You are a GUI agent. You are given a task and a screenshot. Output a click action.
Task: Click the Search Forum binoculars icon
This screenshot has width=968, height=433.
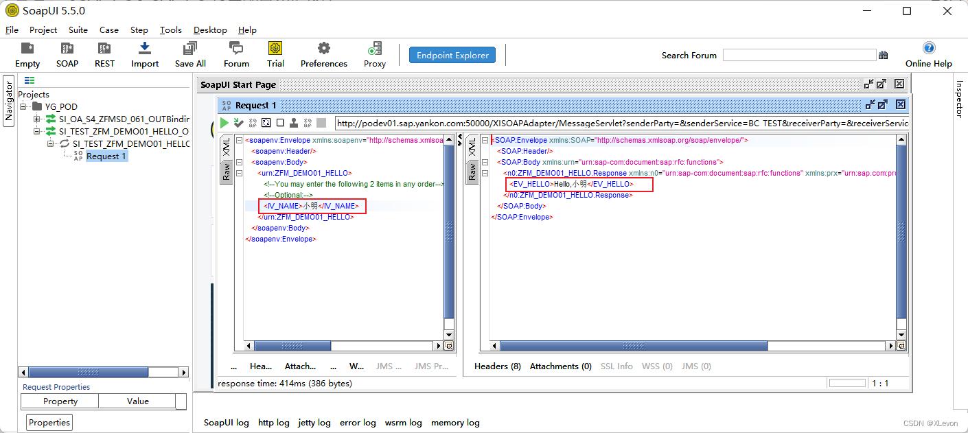point(884,55)
